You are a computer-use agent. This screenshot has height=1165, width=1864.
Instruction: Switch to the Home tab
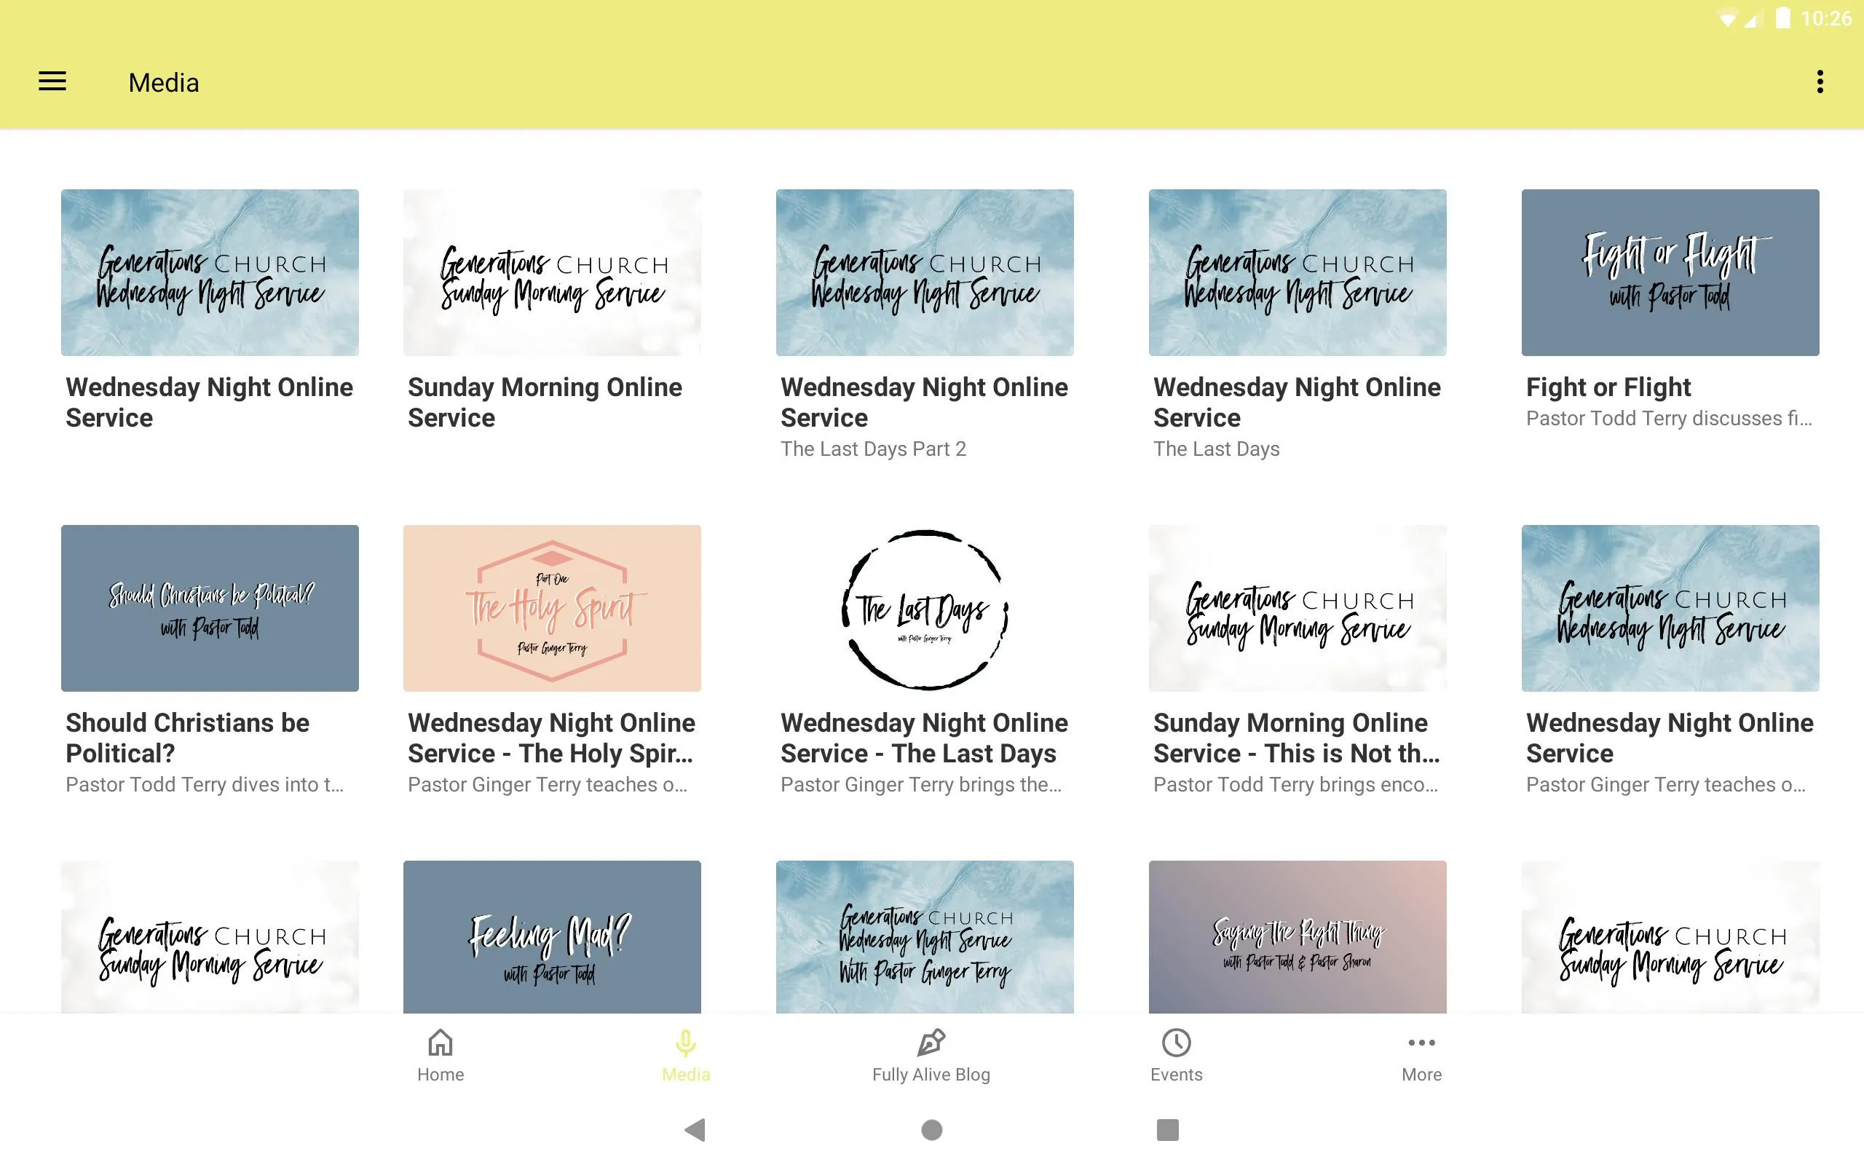point(441,1055)
